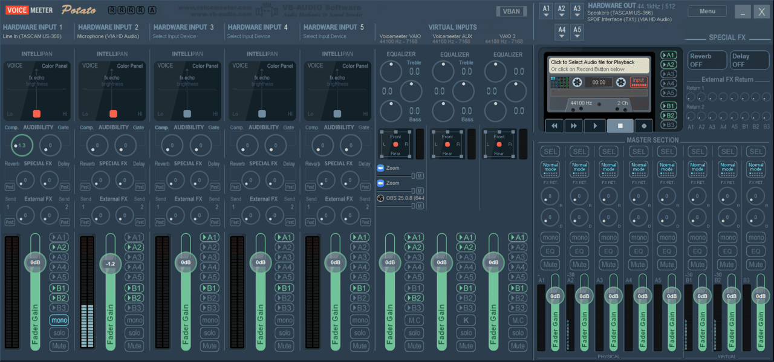The image size is (774, 362).
Task: Open Hardware Input 2 Microphone device selector
Action: [x=108, y=36]
